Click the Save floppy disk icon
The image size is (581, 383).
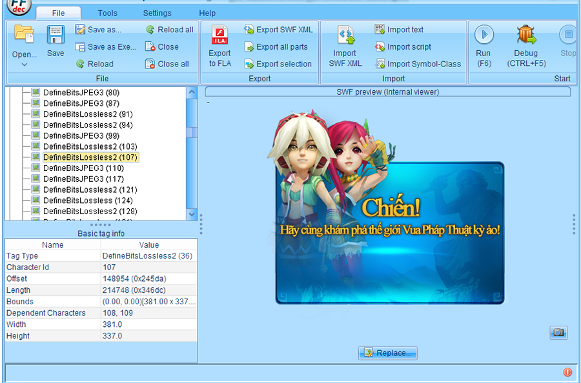tap(56, 34)
